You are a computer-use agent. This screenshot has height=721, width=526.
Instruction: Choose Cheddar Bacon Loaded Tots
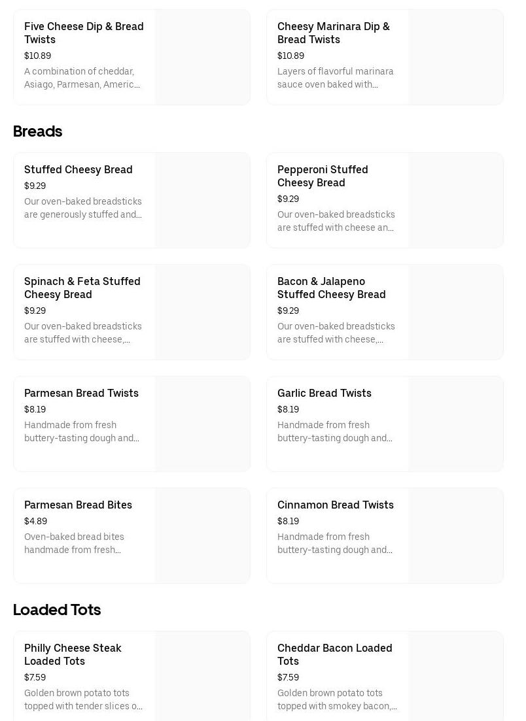(x=335, y=654)
